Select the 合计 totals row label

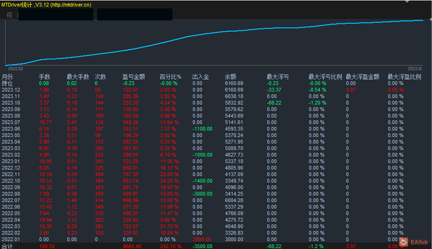click(x=7, y=246)
